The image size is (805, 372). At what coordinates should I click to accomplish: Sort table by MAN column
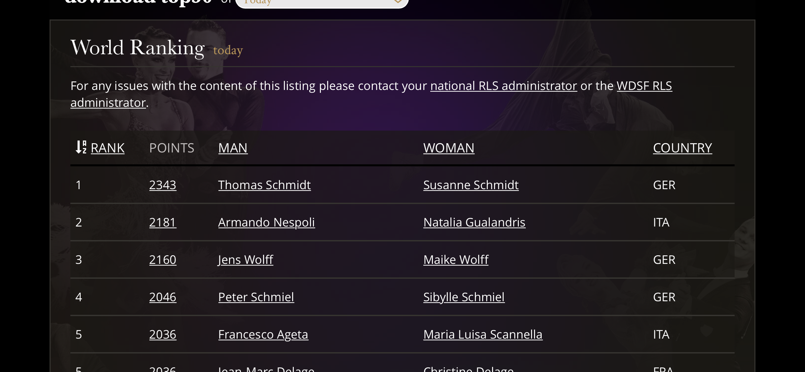pyautogui.click(x=233, y=148)
